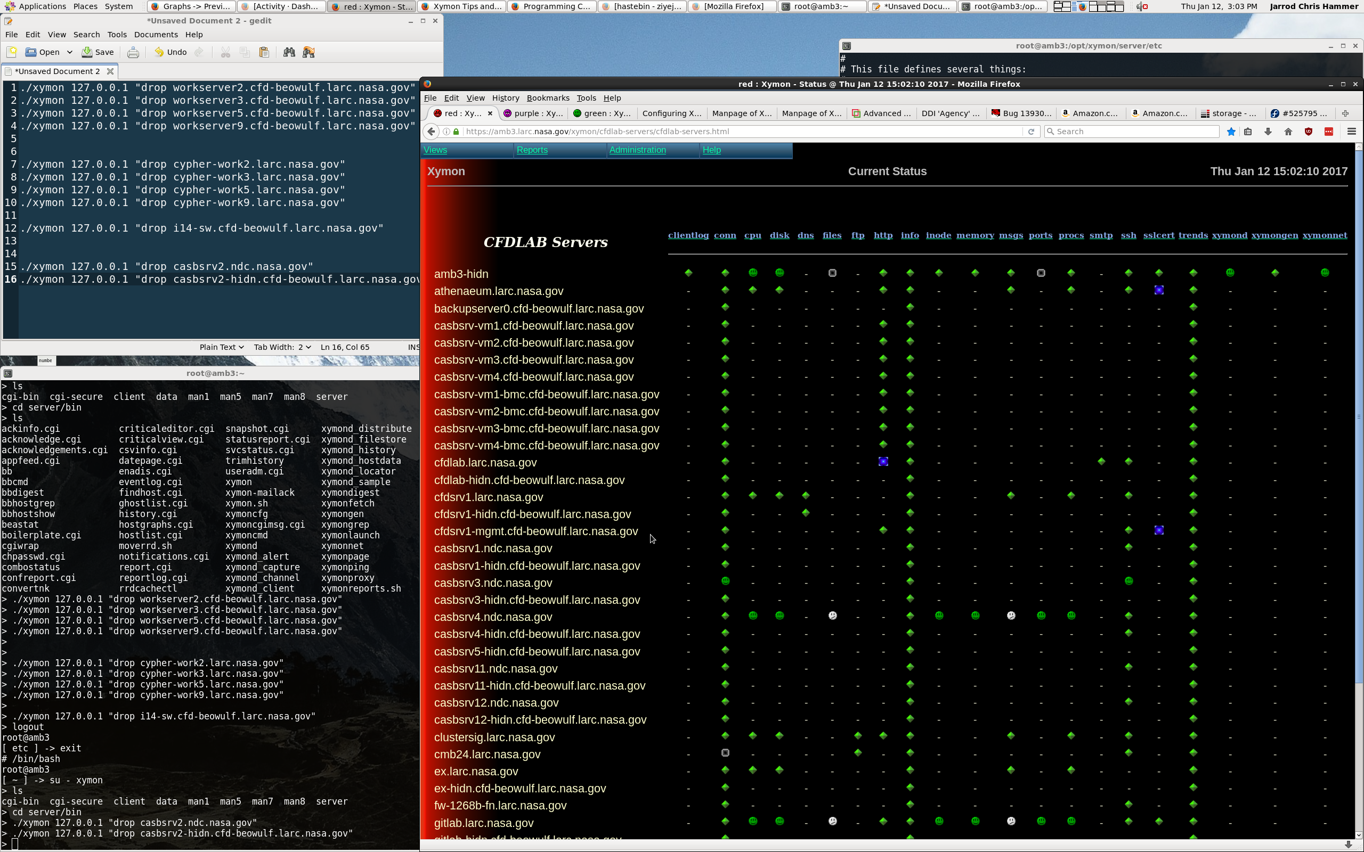
Task: Open the Xymon Help menu
Action: point(711,150)
